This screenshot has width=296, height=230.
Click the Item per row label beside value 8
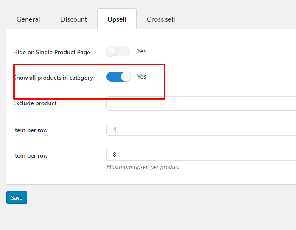(31, 156)
